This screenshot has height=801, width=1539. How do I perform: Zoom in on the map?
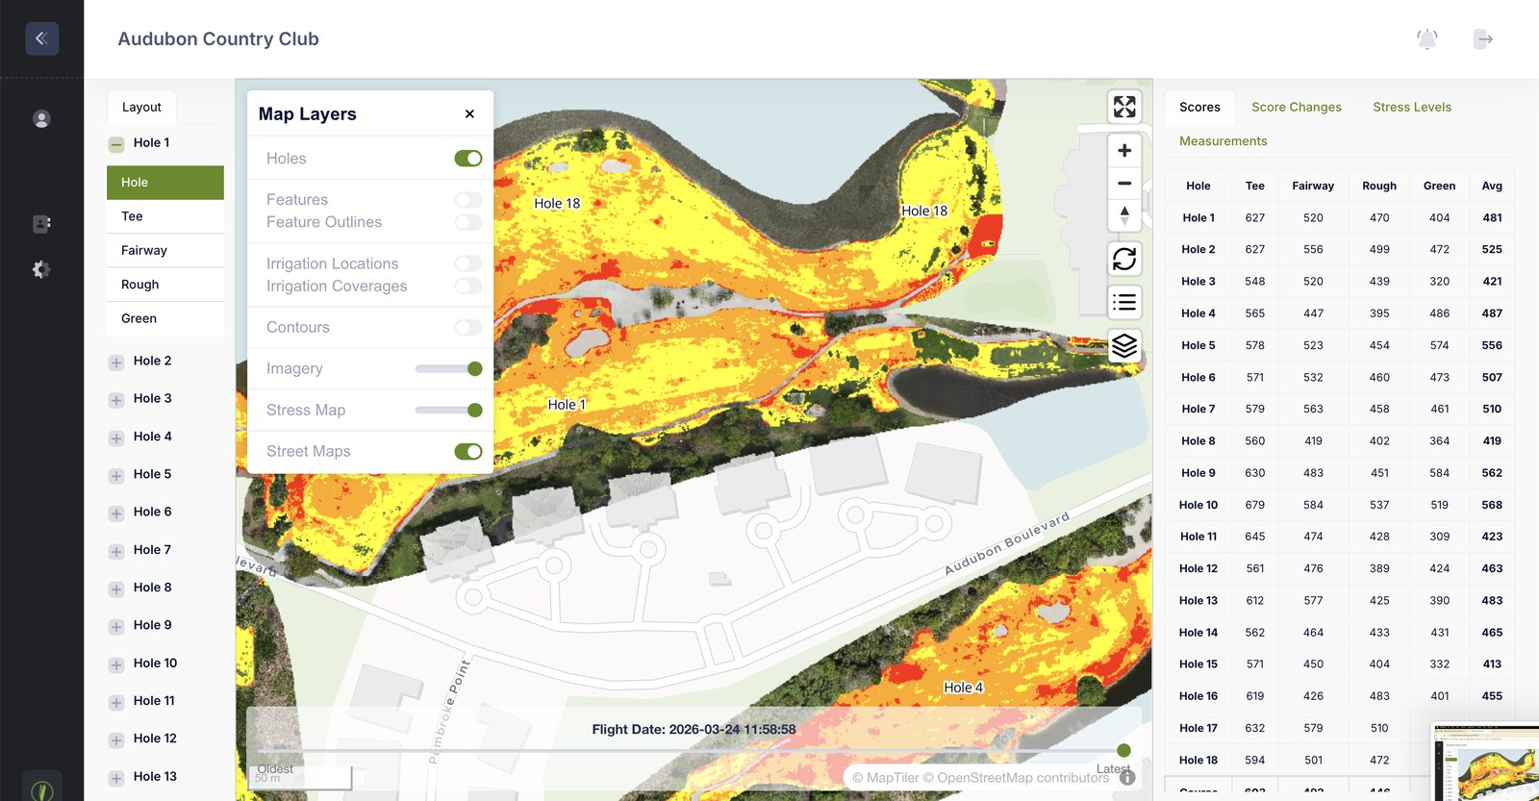click(1124, 150)
